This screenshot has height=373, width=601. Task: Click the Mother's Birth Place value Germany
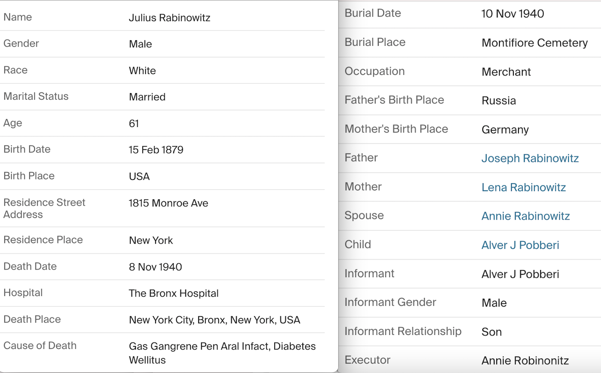point(505,129)
